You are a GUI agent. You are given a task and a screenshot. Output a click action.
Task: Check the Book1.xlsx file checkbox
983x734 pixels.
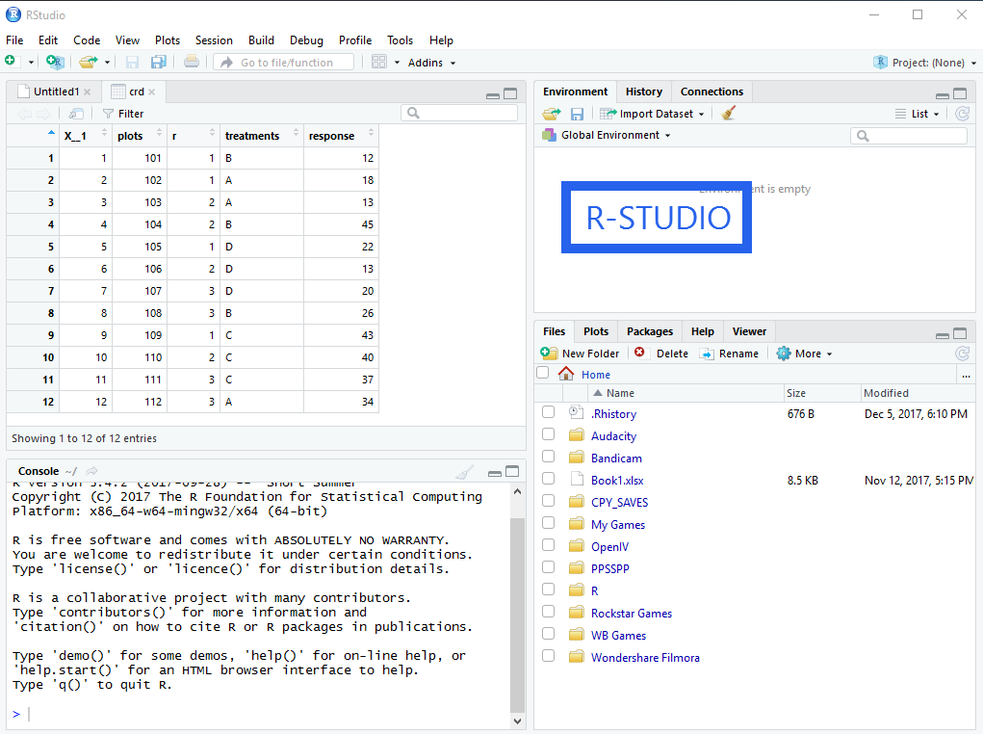click(x=549, y=479)
